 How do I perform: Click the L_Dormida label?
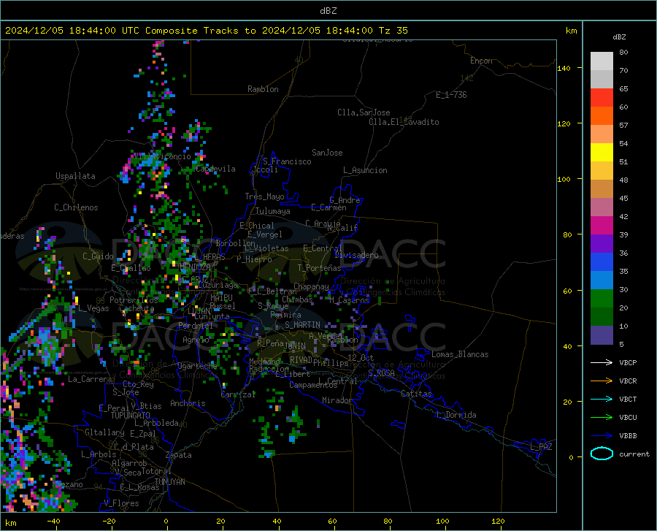tap(456, 415)
